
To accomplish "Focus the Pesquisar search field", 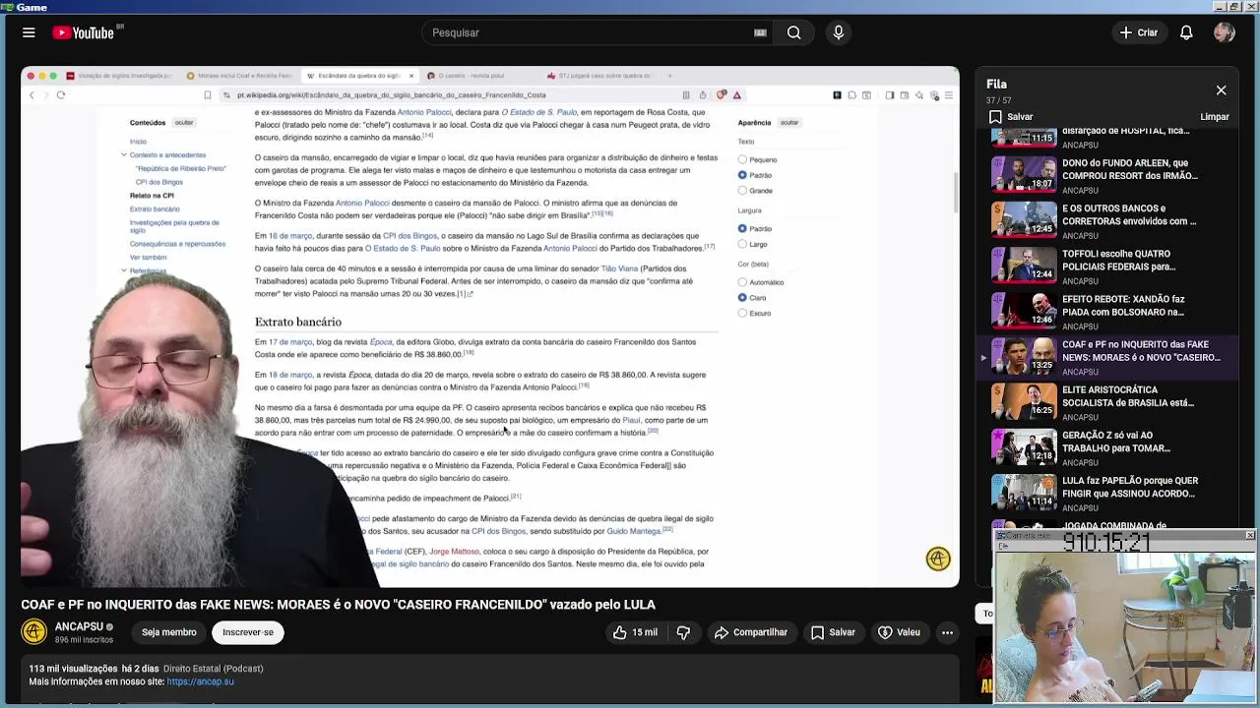I will pos(589,32).
